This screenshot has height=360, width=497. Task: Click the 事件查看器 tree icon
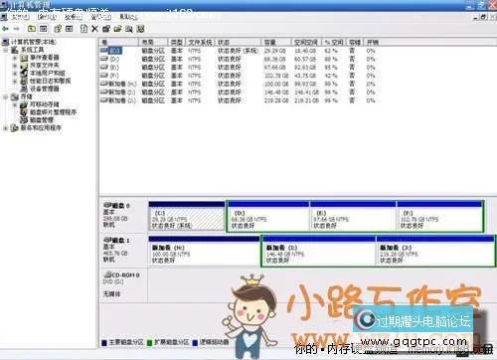tap(24, 58)
